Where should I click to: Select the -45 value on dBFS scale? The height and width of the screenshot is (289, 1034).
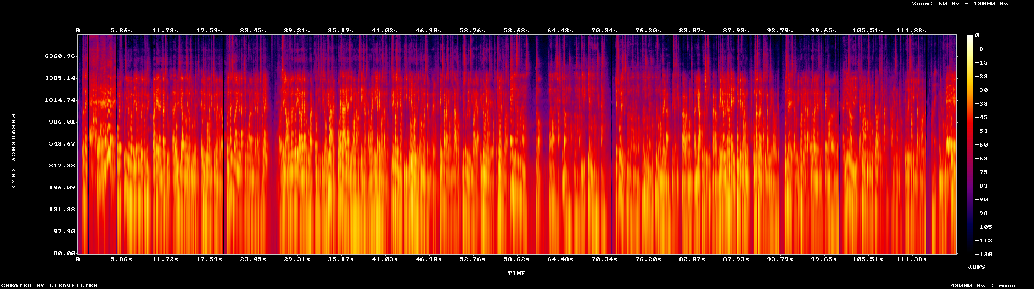981,117
